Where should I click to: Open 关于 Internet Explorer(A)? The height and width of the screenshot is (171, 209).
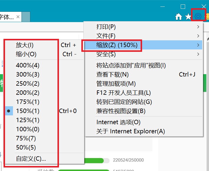click(143, 131)
